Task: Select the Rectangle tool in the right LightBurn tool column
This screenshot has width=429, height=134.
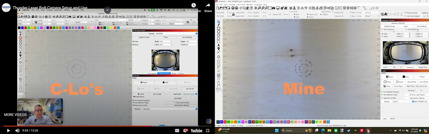Action: pos(219,28)
